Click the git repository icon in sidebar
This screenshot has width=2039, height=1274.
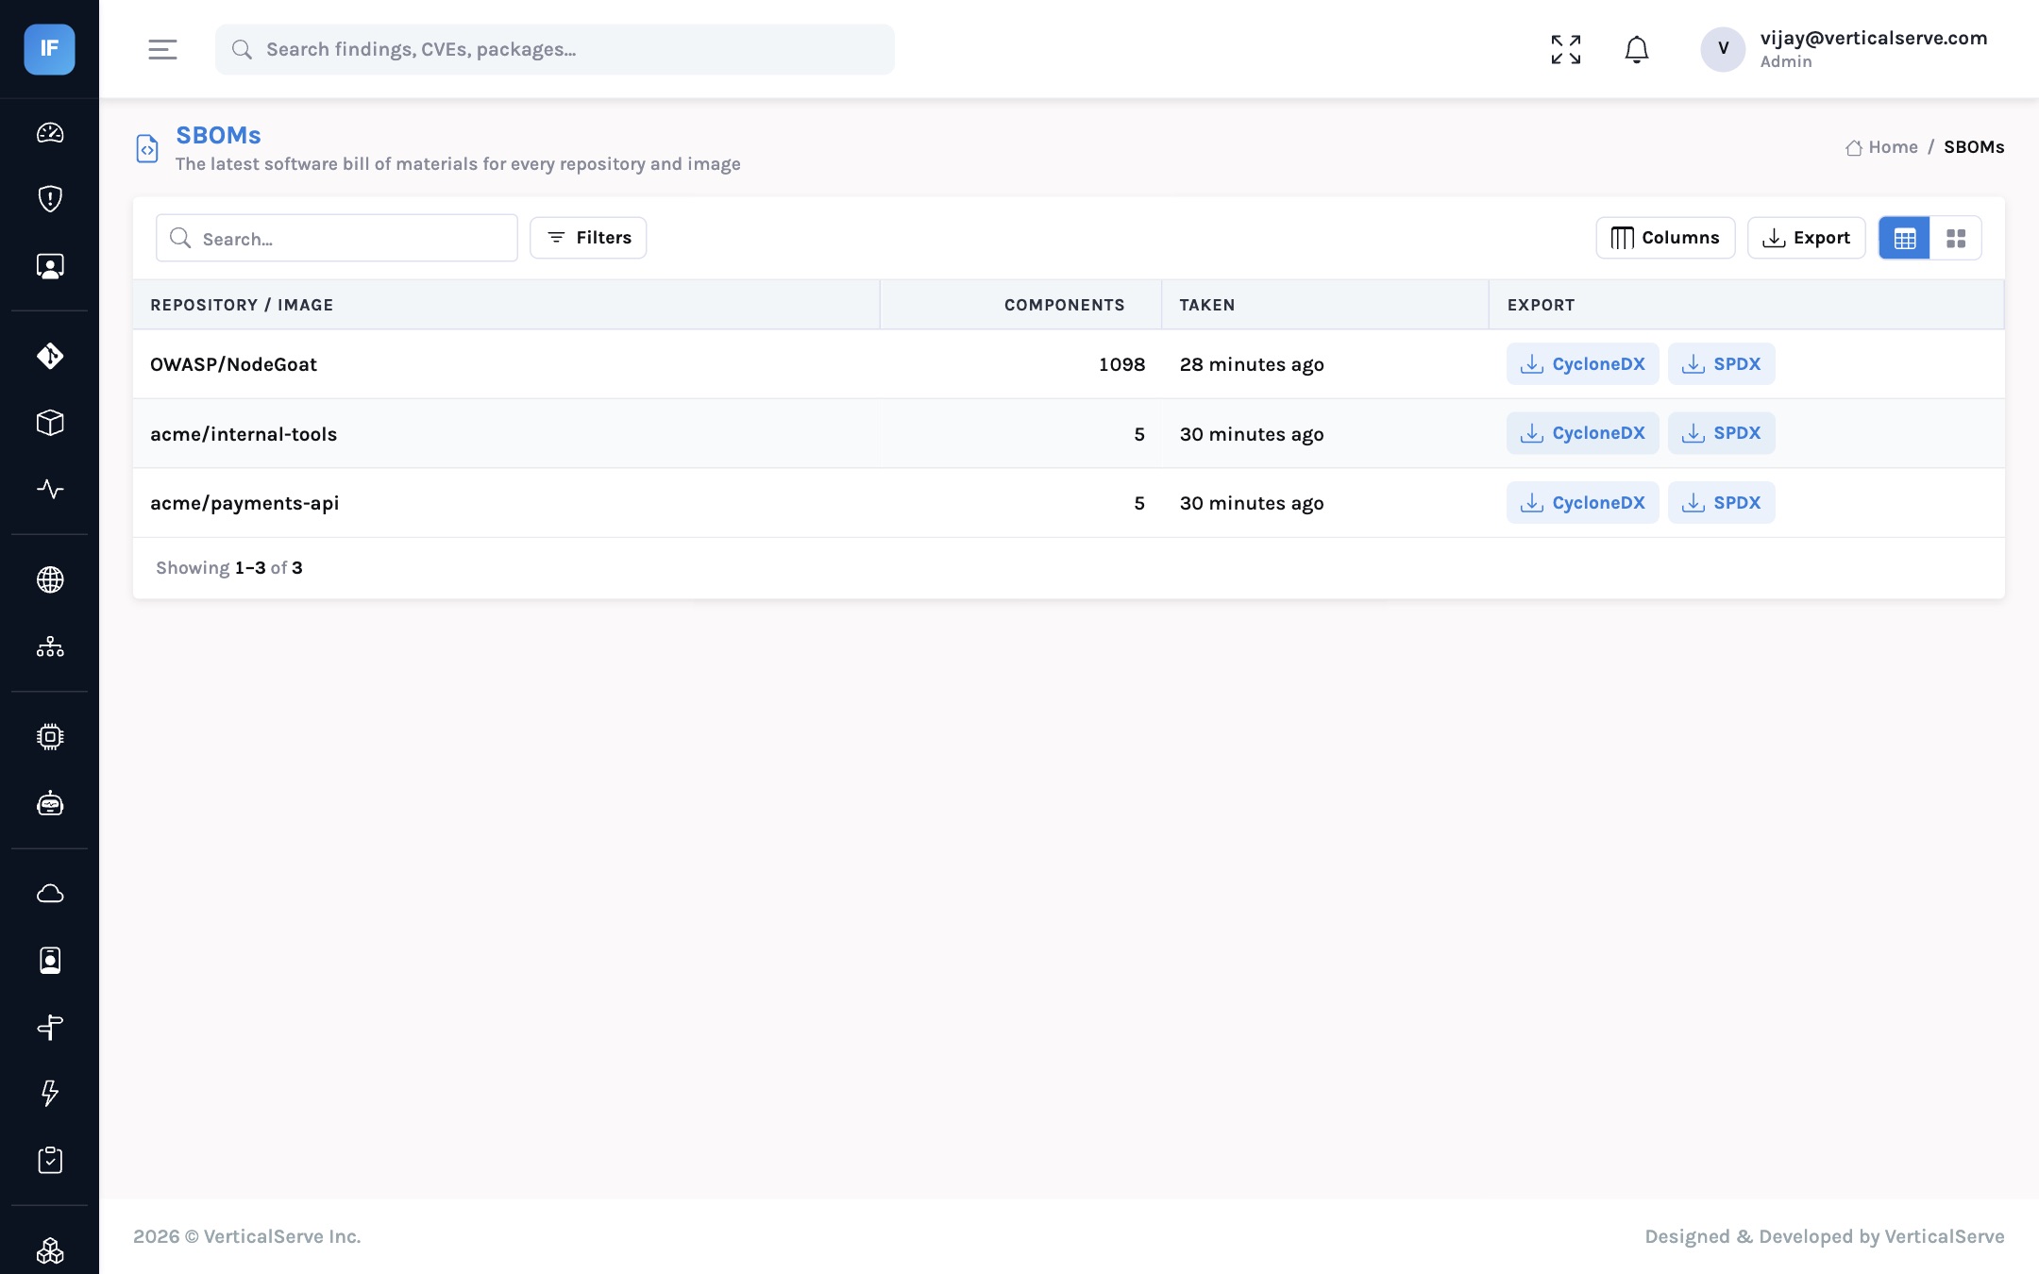point(50,356)
